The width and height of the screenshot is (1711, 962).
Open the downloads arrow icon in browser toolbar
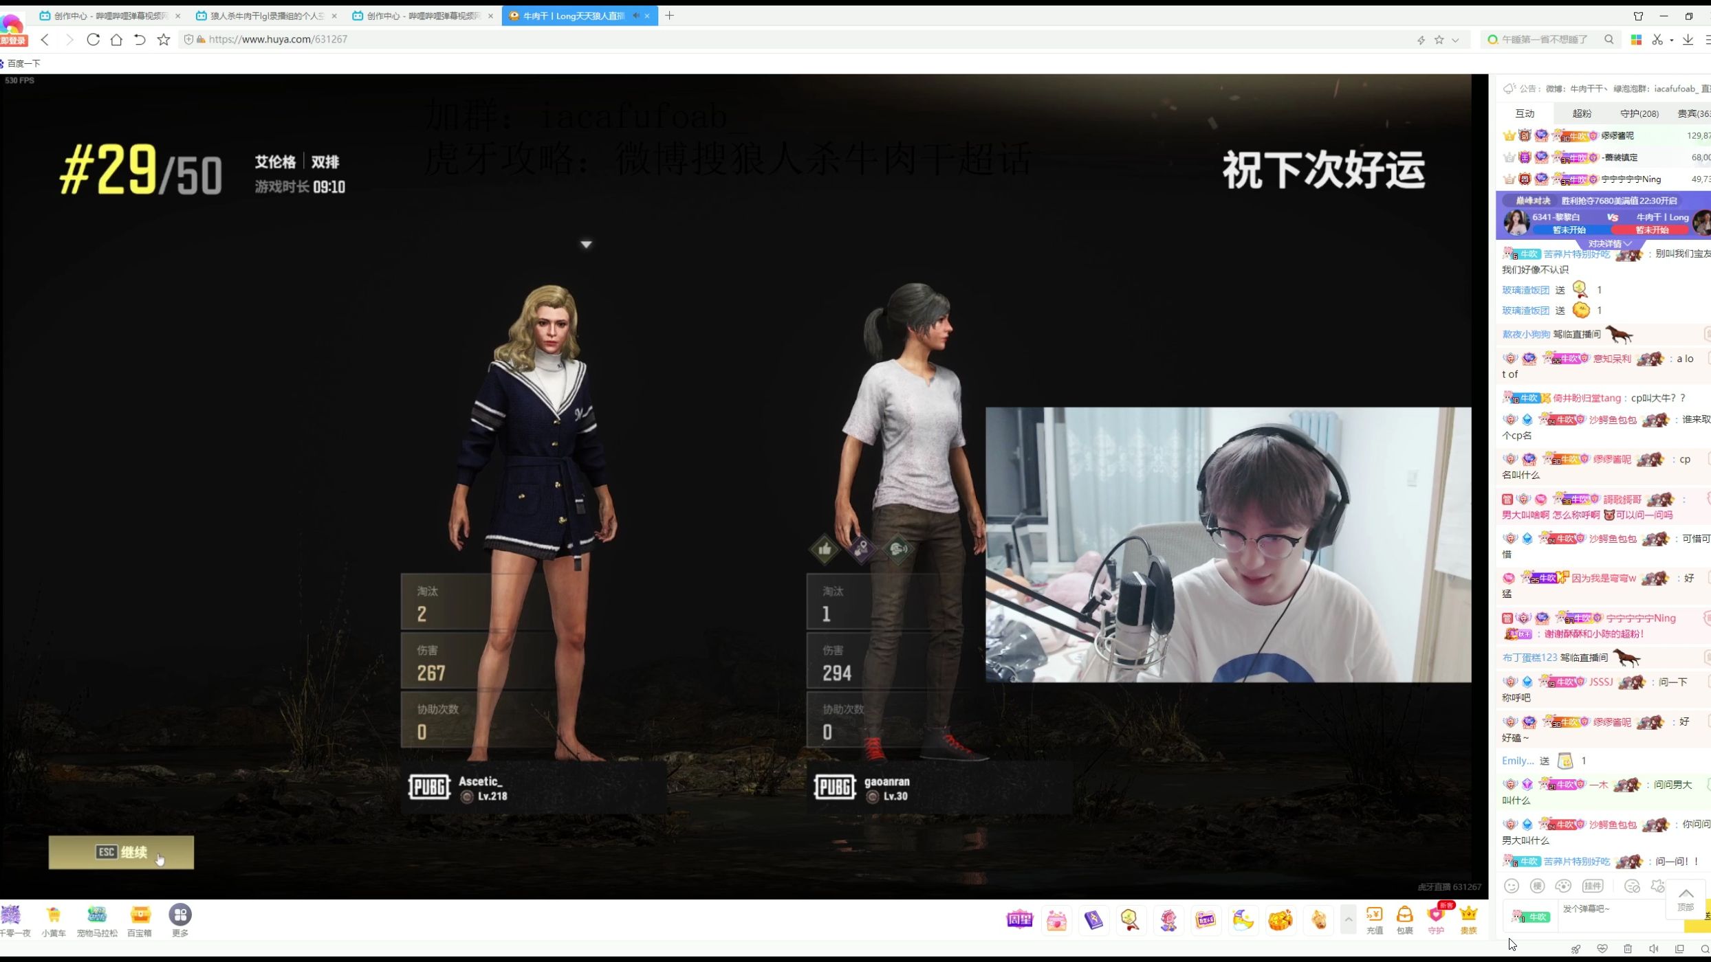(1688, 40)
